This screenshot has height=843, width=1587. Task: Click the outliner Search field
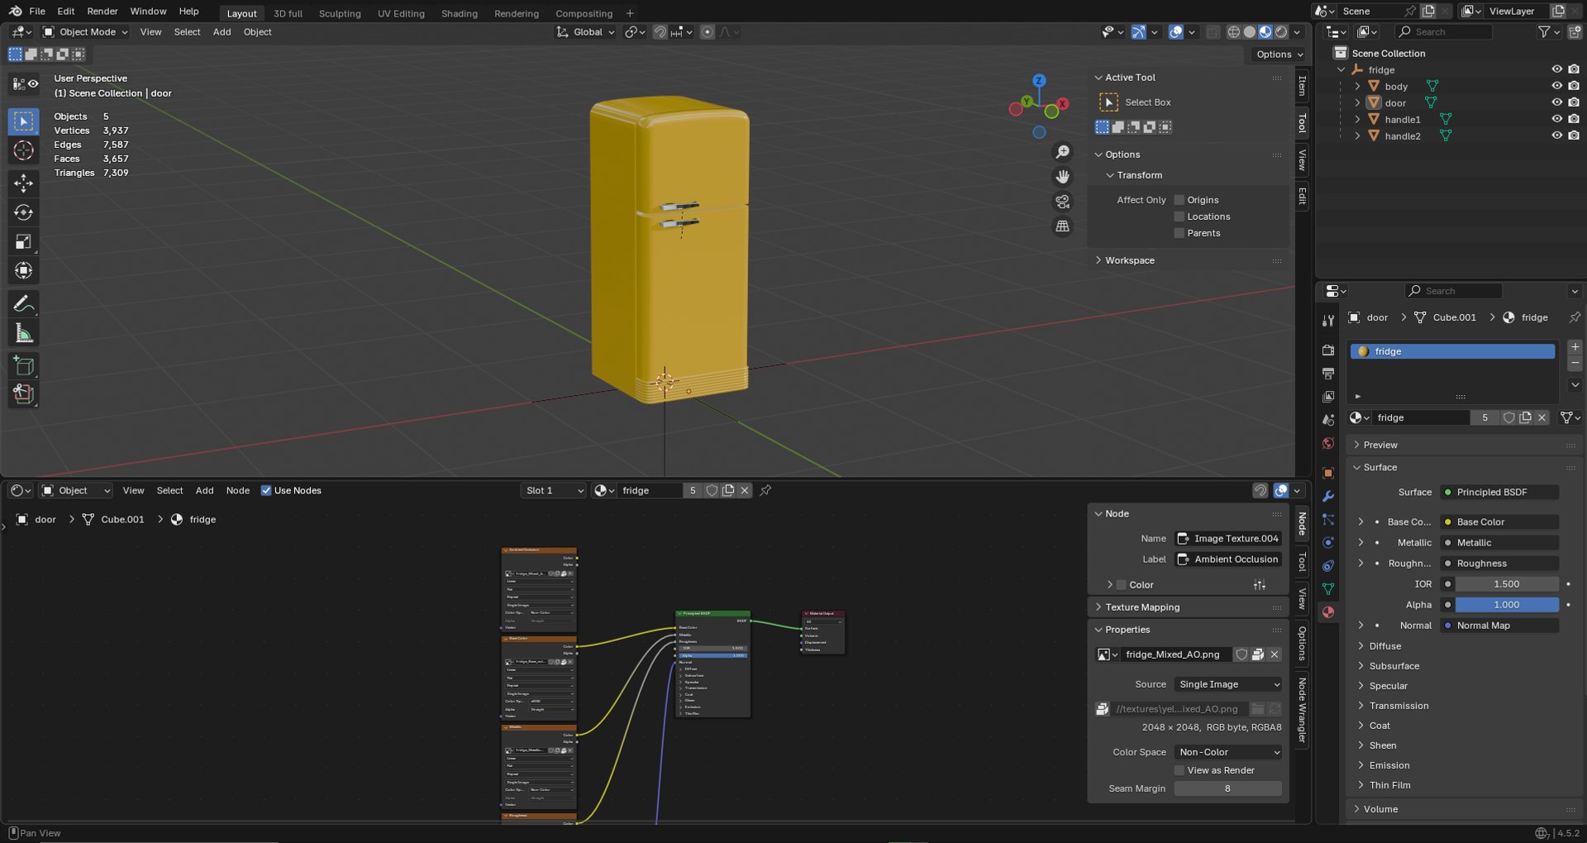[x=1444, y=32]
